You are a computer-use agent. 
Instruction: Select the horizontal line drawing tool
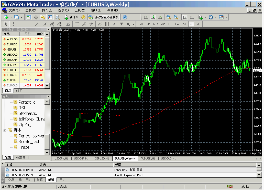[x=29, y=24]
